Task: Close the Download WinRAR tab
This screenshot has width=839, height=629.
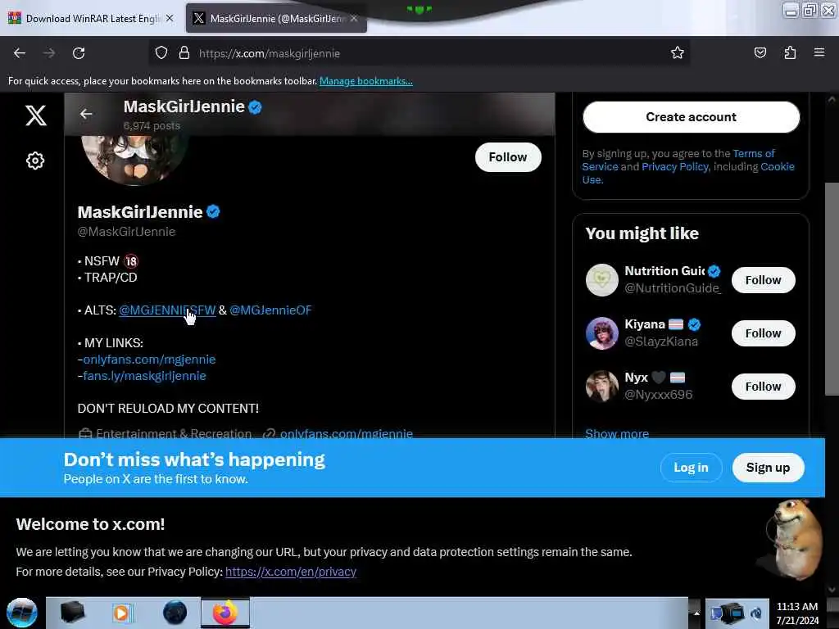Action: 170,18
